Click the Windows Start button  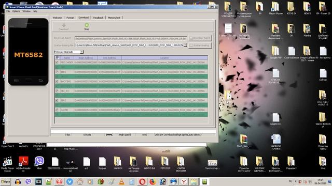tap(6, 182)
